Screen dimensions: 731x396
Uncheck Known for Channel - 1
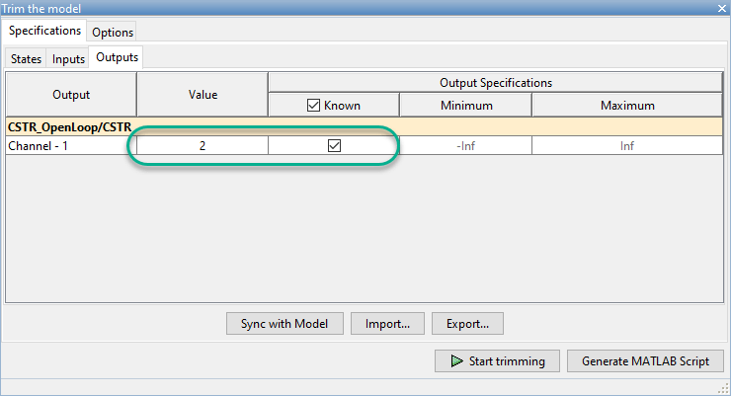[334, 145]
